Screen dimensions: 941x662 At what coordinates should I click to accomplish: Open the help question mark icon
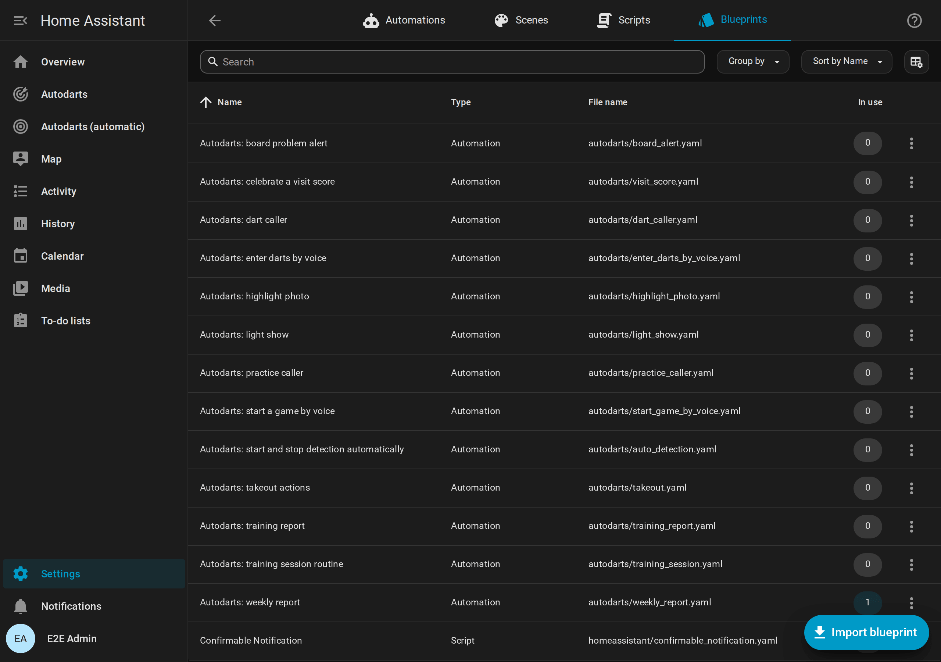[x=914, y=21]
